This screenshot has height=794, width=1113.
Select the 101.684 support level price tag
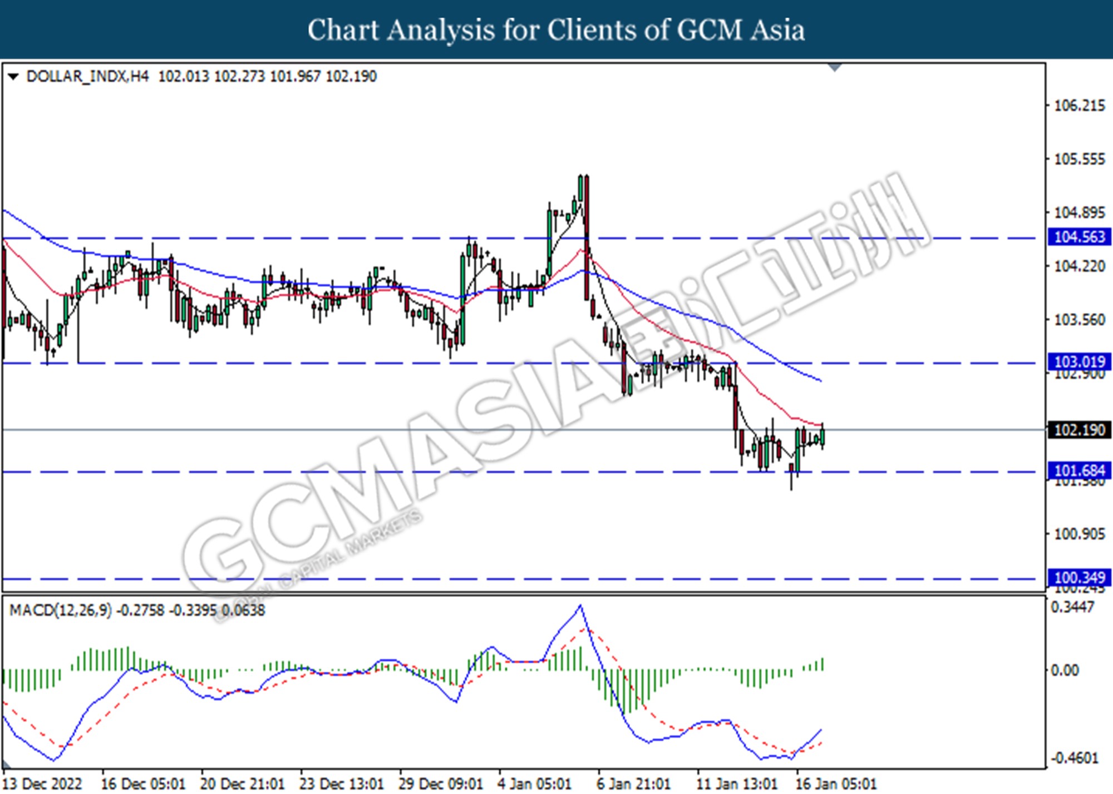1079,471
